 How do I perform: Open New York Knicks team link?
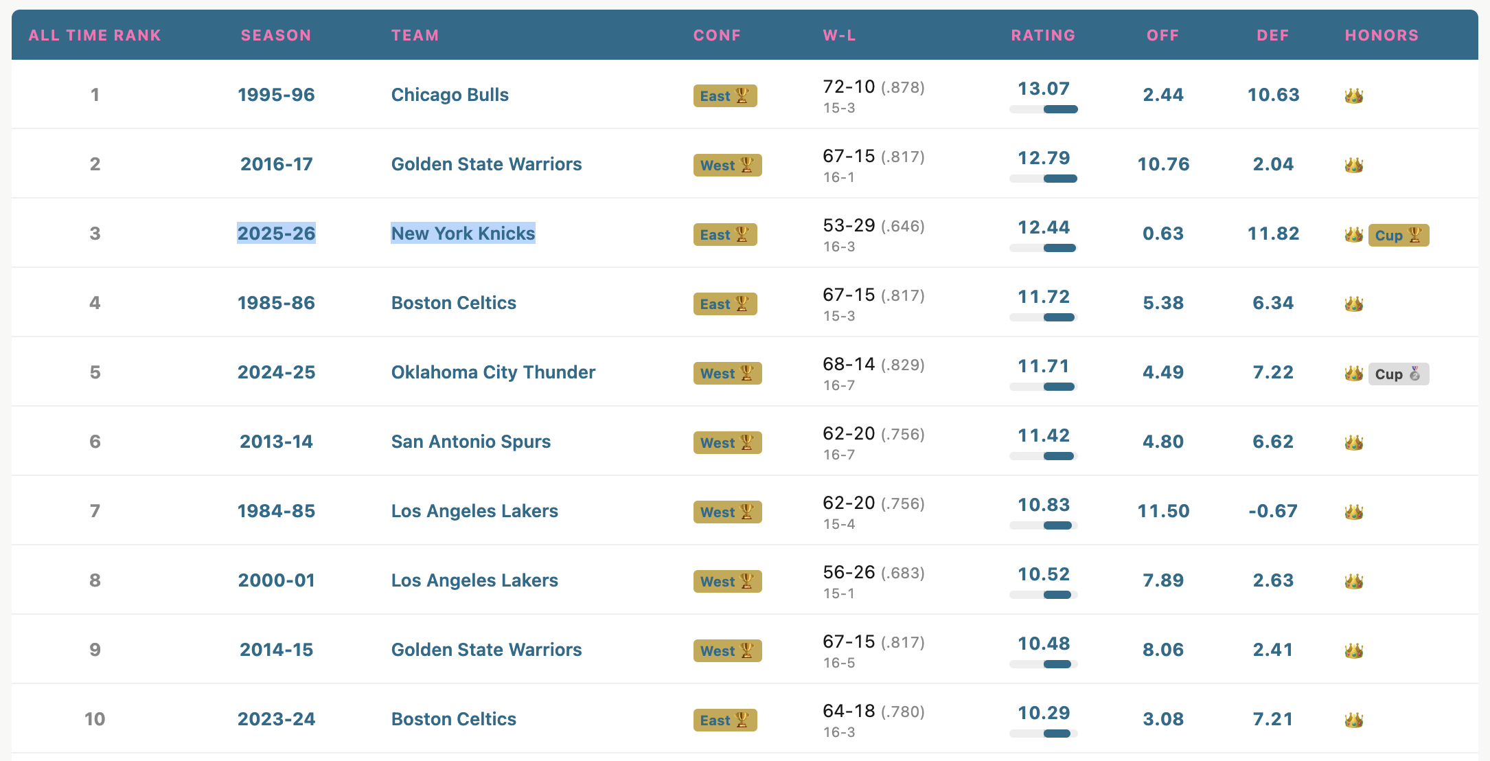click(x=463, y=234)
